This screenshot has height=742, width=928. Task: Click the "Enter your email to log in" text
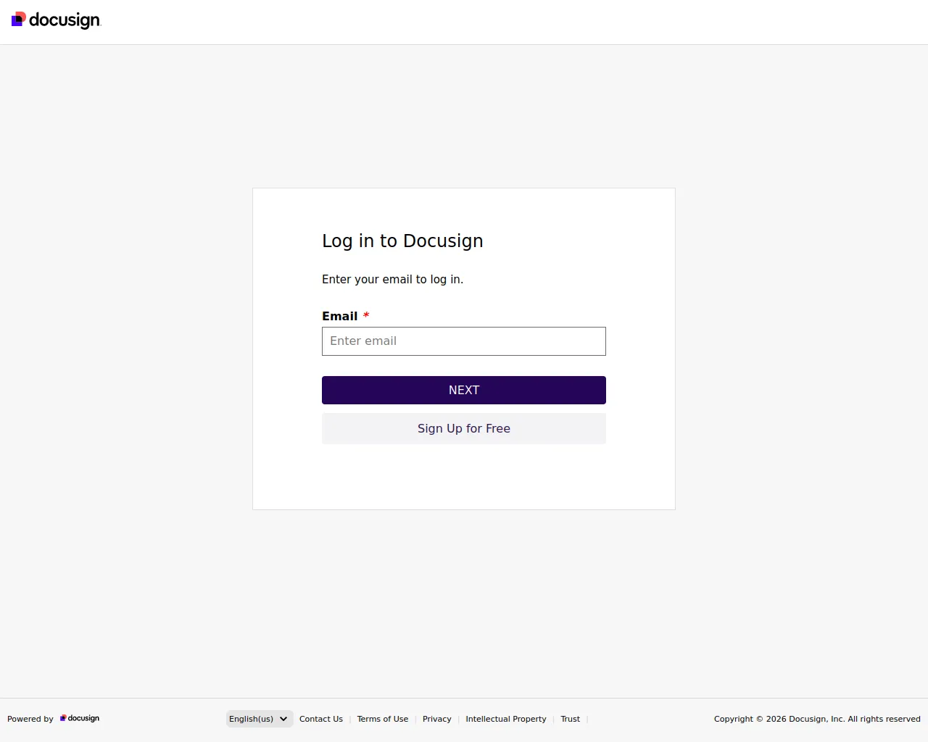coord(392,279)
